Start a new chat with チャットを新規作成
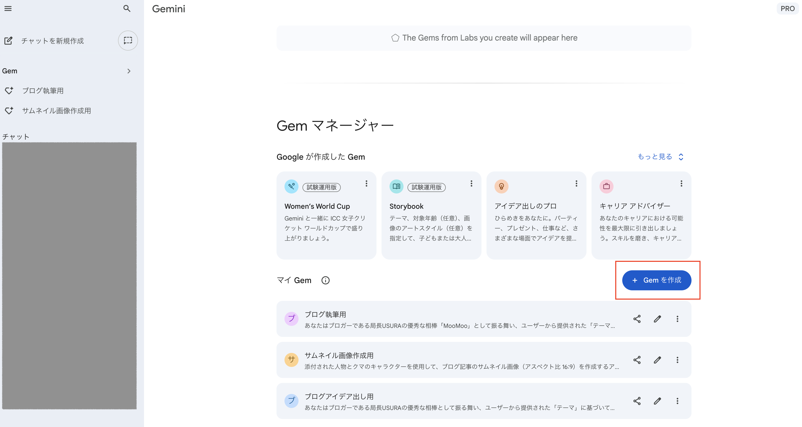This screenshot has height=427, width=802. (52, 41)
